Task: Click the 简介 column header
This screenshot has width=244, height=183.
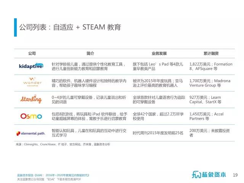Action: (90, 53)
